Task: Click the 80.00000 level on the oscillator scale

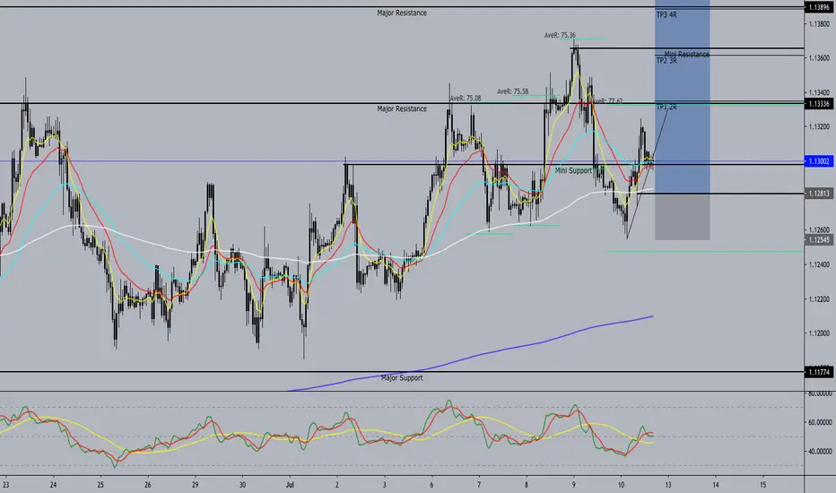Action: click(820, 394)
